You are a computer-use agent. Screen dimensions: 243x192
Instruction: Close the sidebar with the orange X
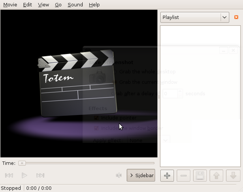point(237,17)
